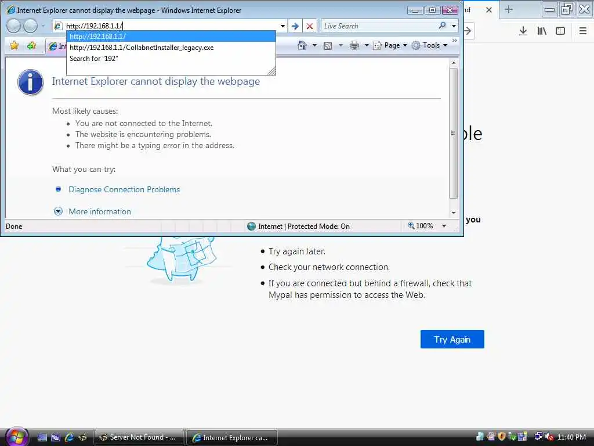Minimize the Internet Explorer window

click(x=415, y=10)
